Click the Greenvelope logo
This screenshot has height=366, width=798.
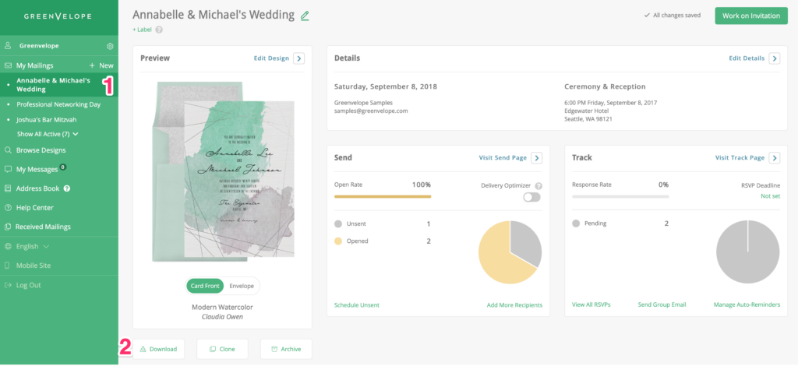pos(58,17)
